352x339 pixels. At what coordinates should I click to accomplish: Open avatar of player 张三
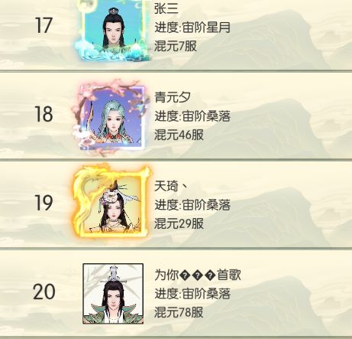(113, 29)
